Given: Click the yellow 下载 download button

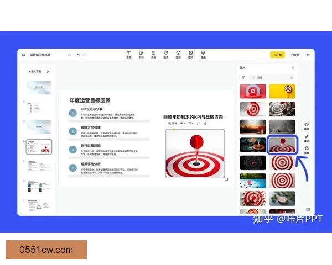Looking at the screenshot, I should 277,55.
